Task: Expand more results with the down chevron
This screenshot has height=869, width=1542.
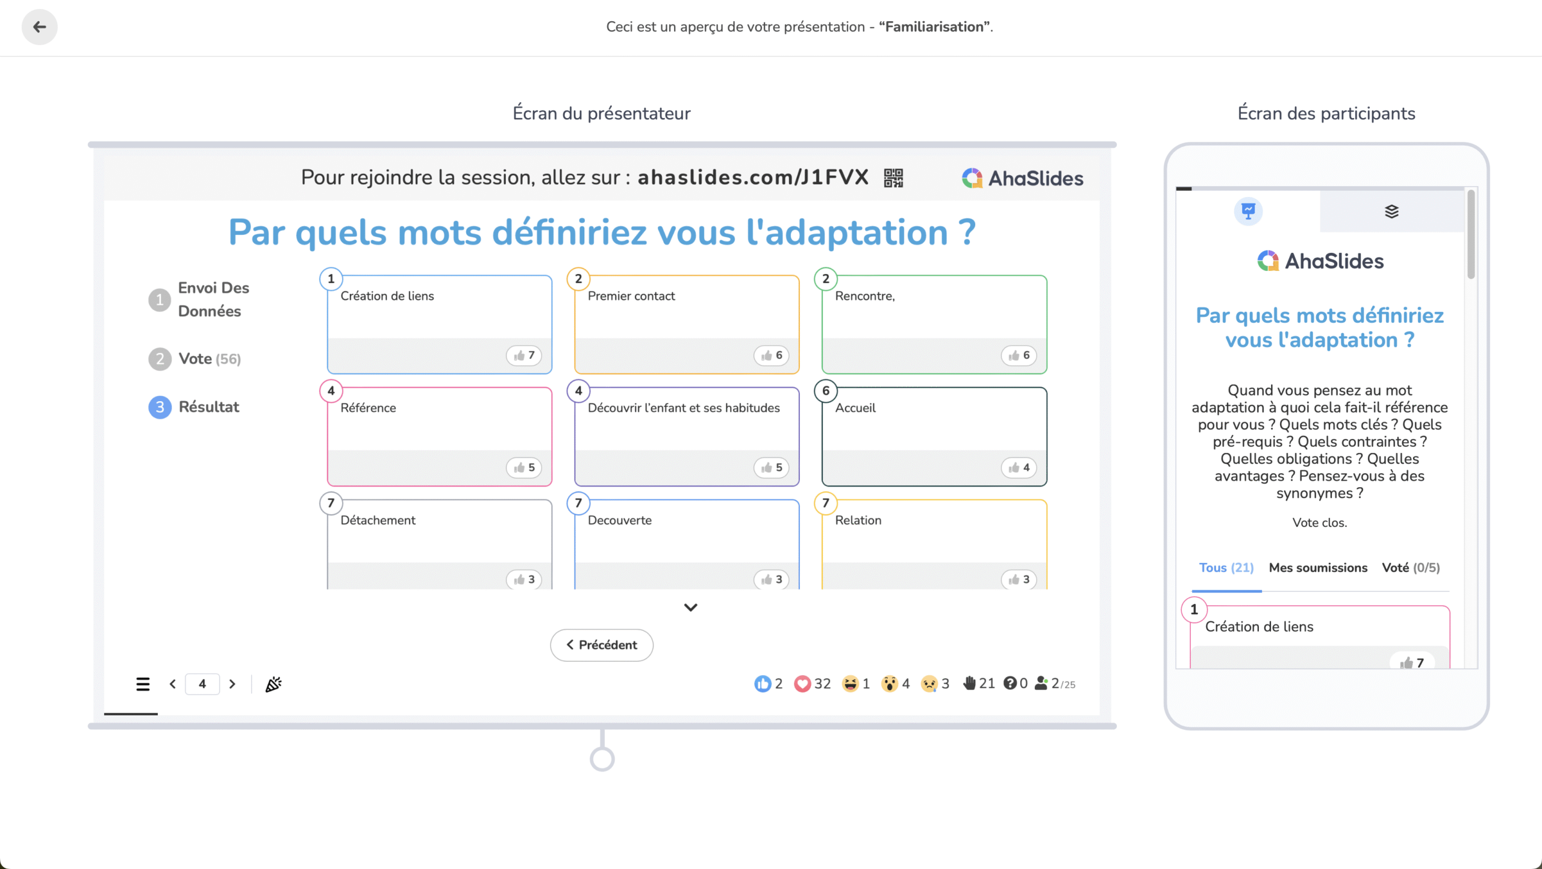Action: [691, 607]
